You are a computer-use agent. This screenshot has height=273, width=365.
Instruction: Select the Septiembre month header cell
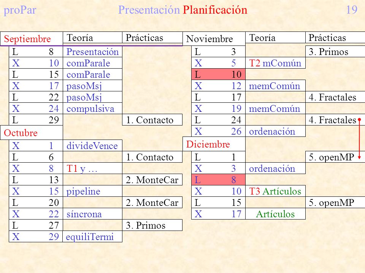pos(32,39)
